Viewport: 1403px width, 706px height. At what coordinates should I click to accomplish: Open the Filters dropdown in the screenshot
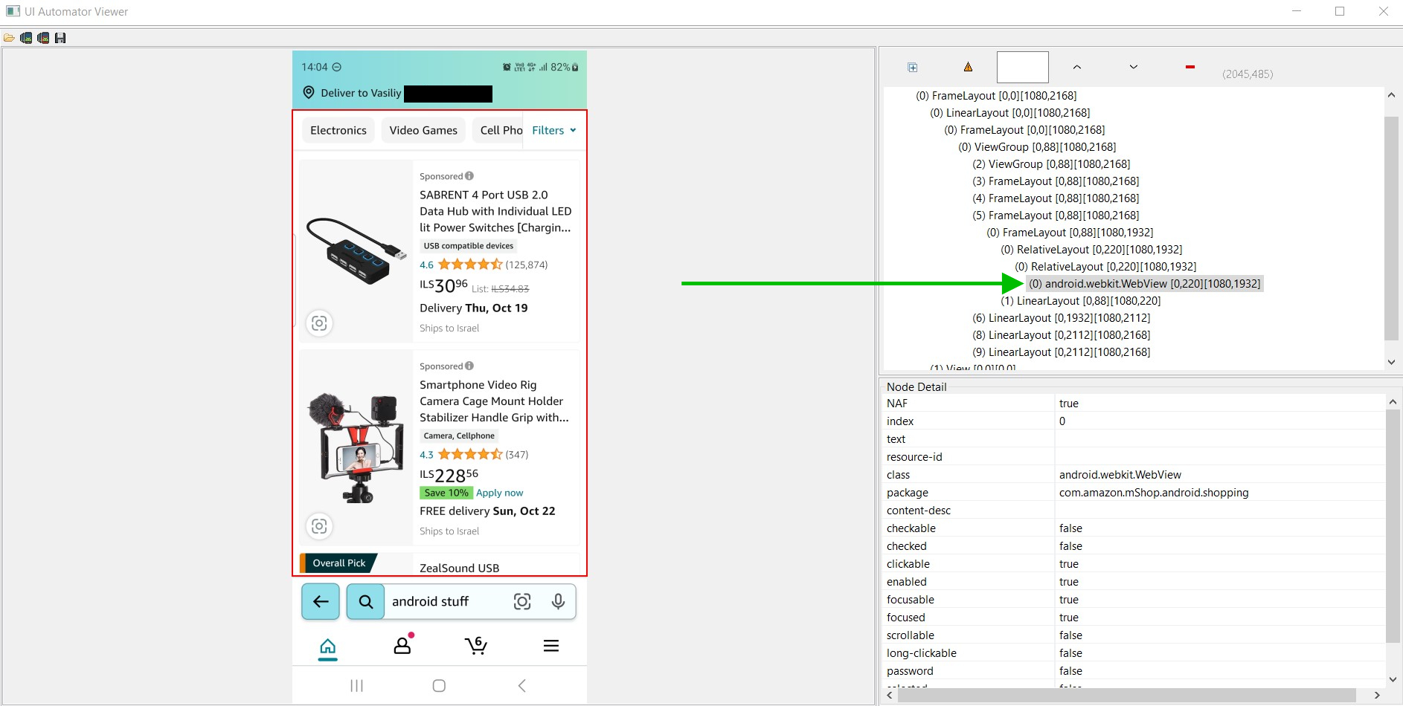point(554,130)
